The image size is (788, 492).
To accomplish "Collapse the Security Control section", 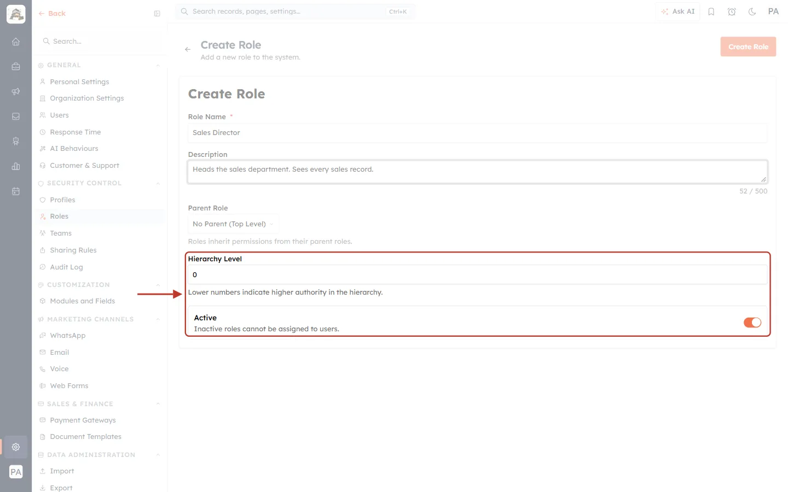I will [x=158, y=184].
